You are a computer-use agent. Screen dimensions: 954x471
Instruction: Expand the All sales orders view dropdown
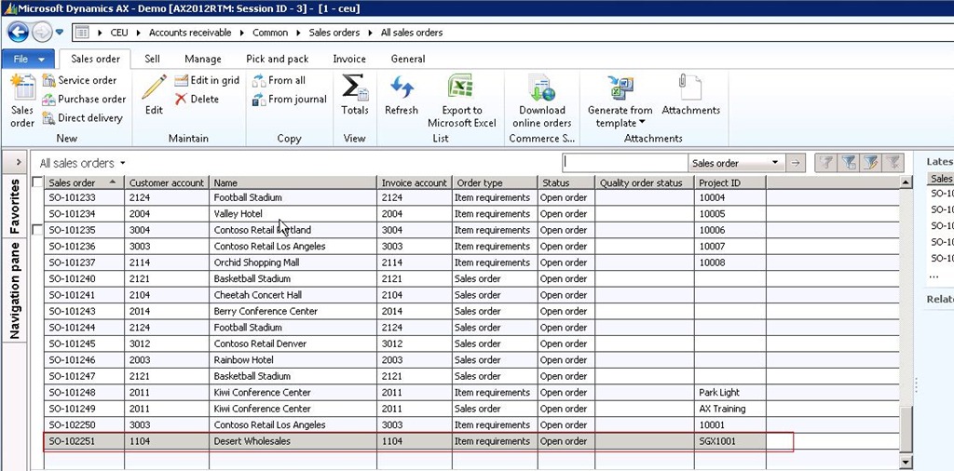point(121,164)
